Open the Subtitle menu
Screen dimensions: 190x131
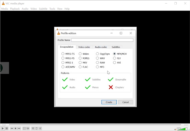click(x=43, y=9)
